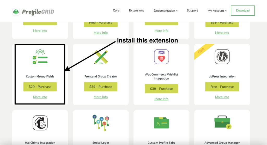Viewport: 267px width, 145px height.
Task: Expand the Documentation dropdown chevron
Action: click(x=177, y=11)
